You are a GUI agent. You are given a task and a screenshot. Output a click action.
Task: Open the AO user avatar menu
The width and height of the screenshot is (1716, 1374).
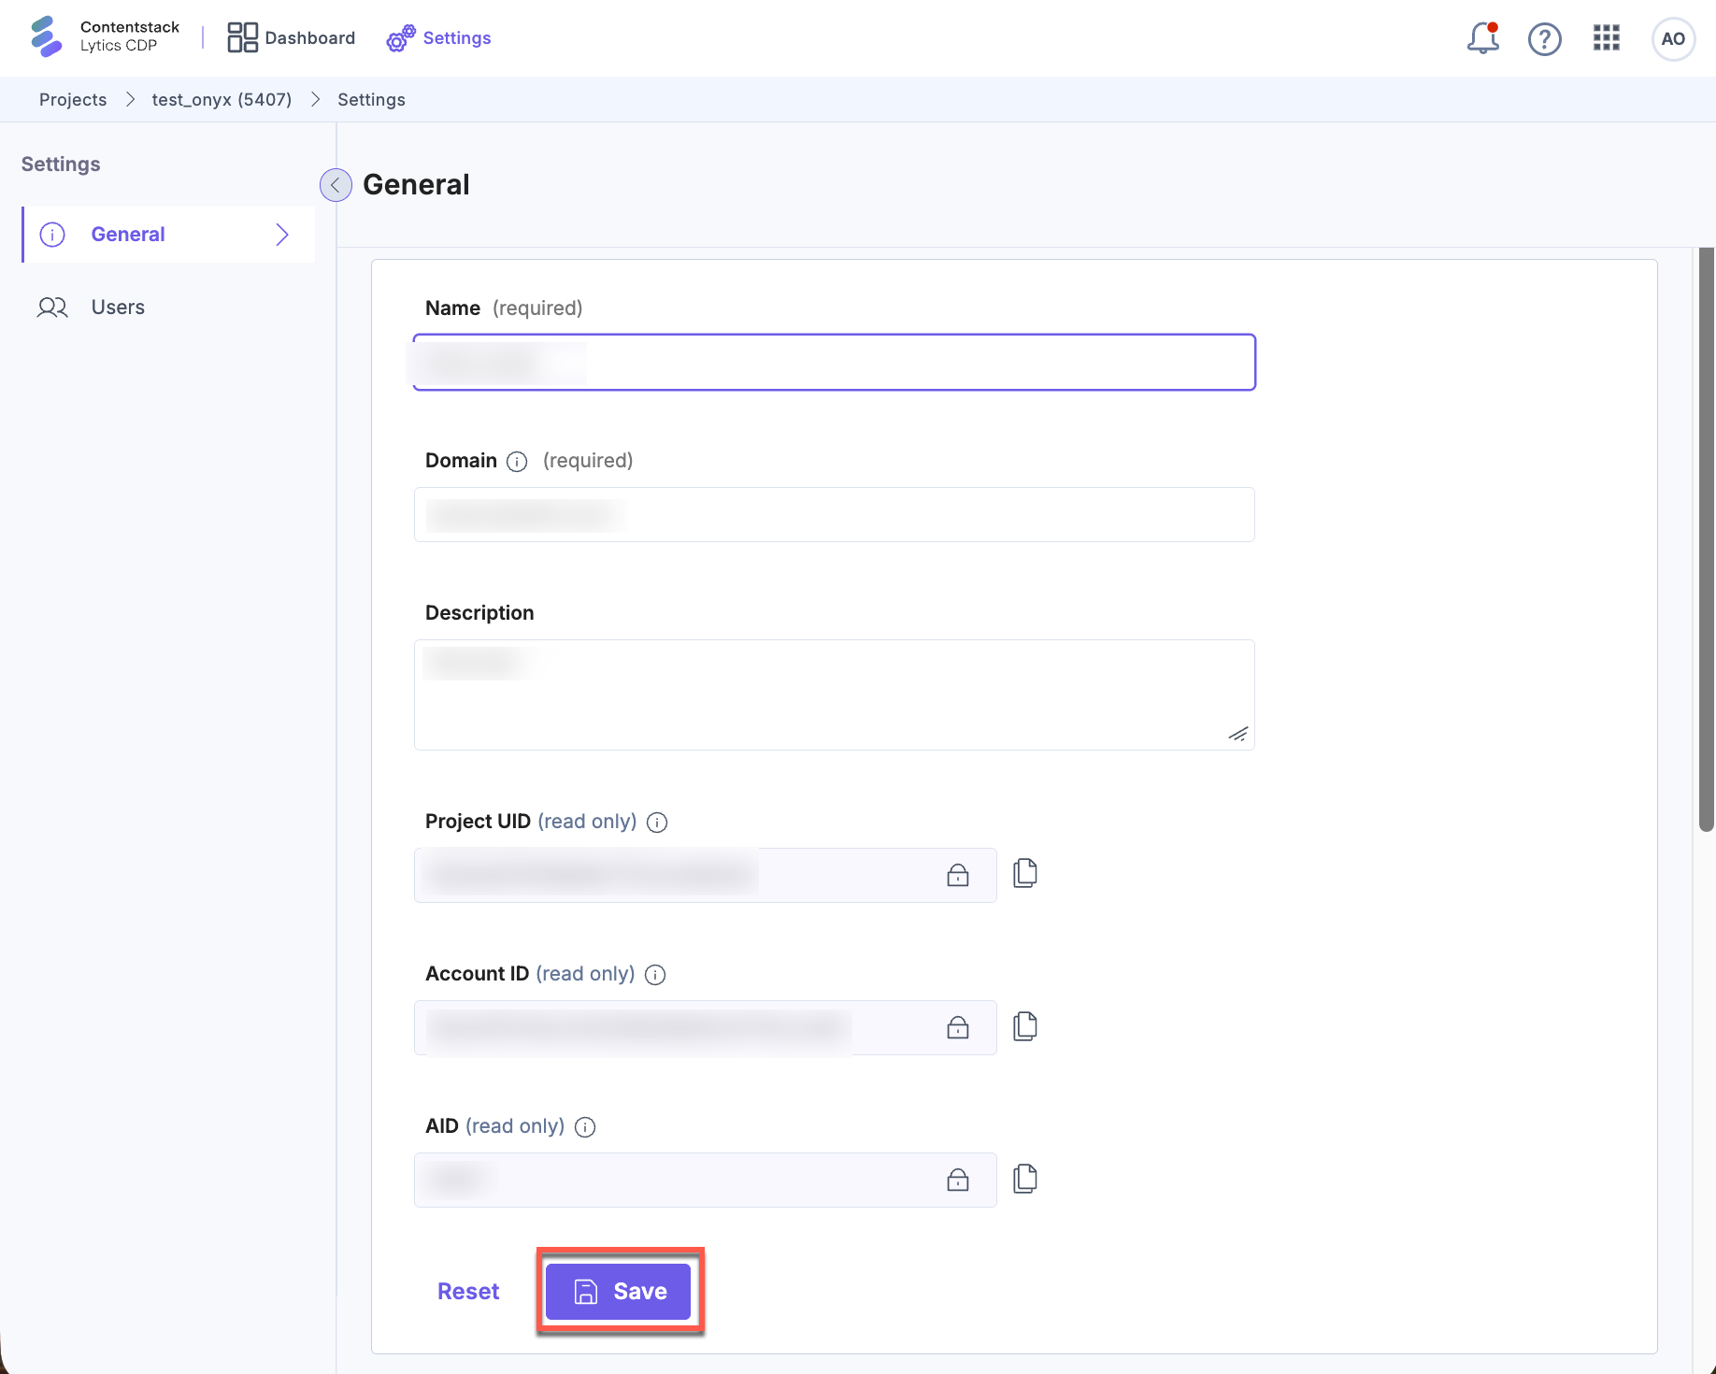(1673, 38)
